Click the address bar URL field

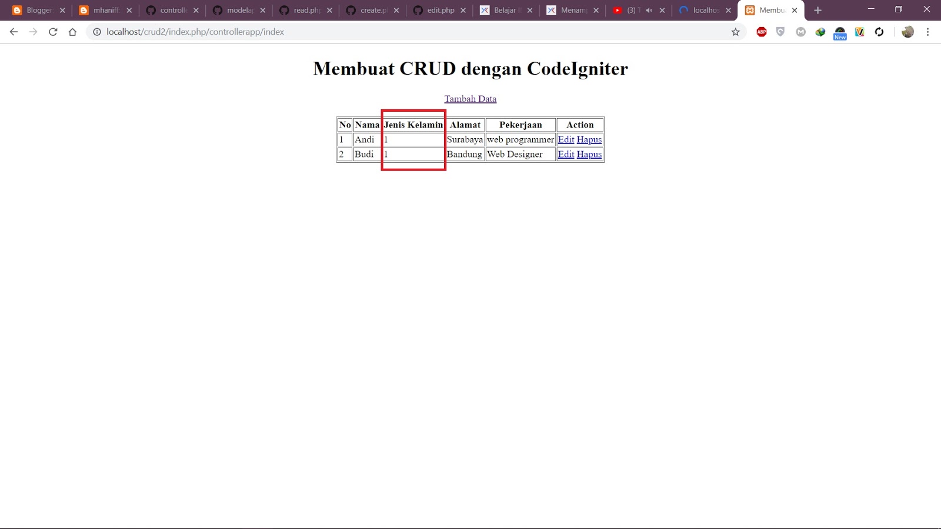(x=235, y=32)
